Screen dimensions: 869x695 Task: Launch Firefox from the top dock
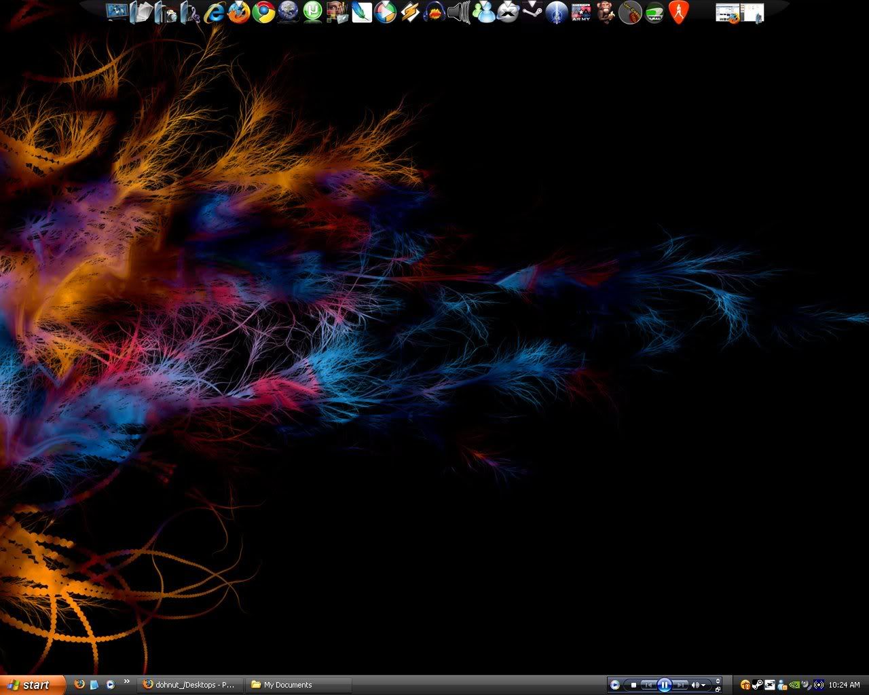(x=239, y=12)
